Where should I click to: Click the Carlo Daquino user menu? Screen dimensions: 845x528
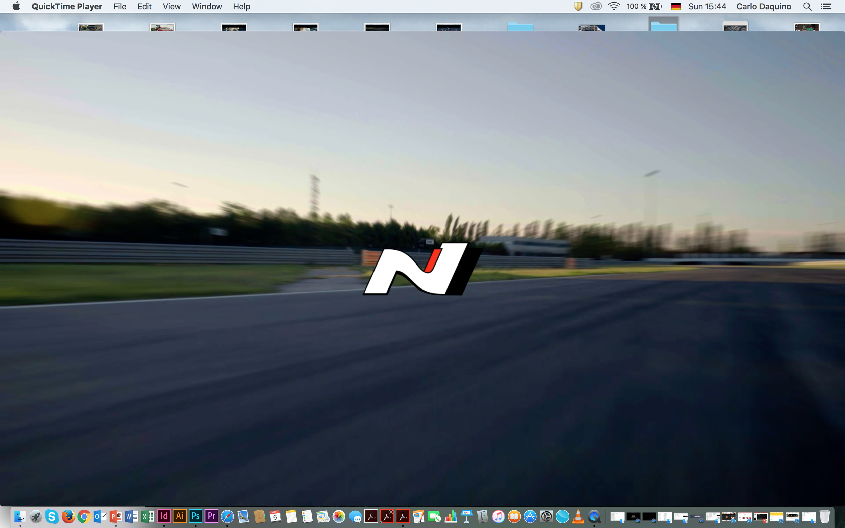[763, 7]
